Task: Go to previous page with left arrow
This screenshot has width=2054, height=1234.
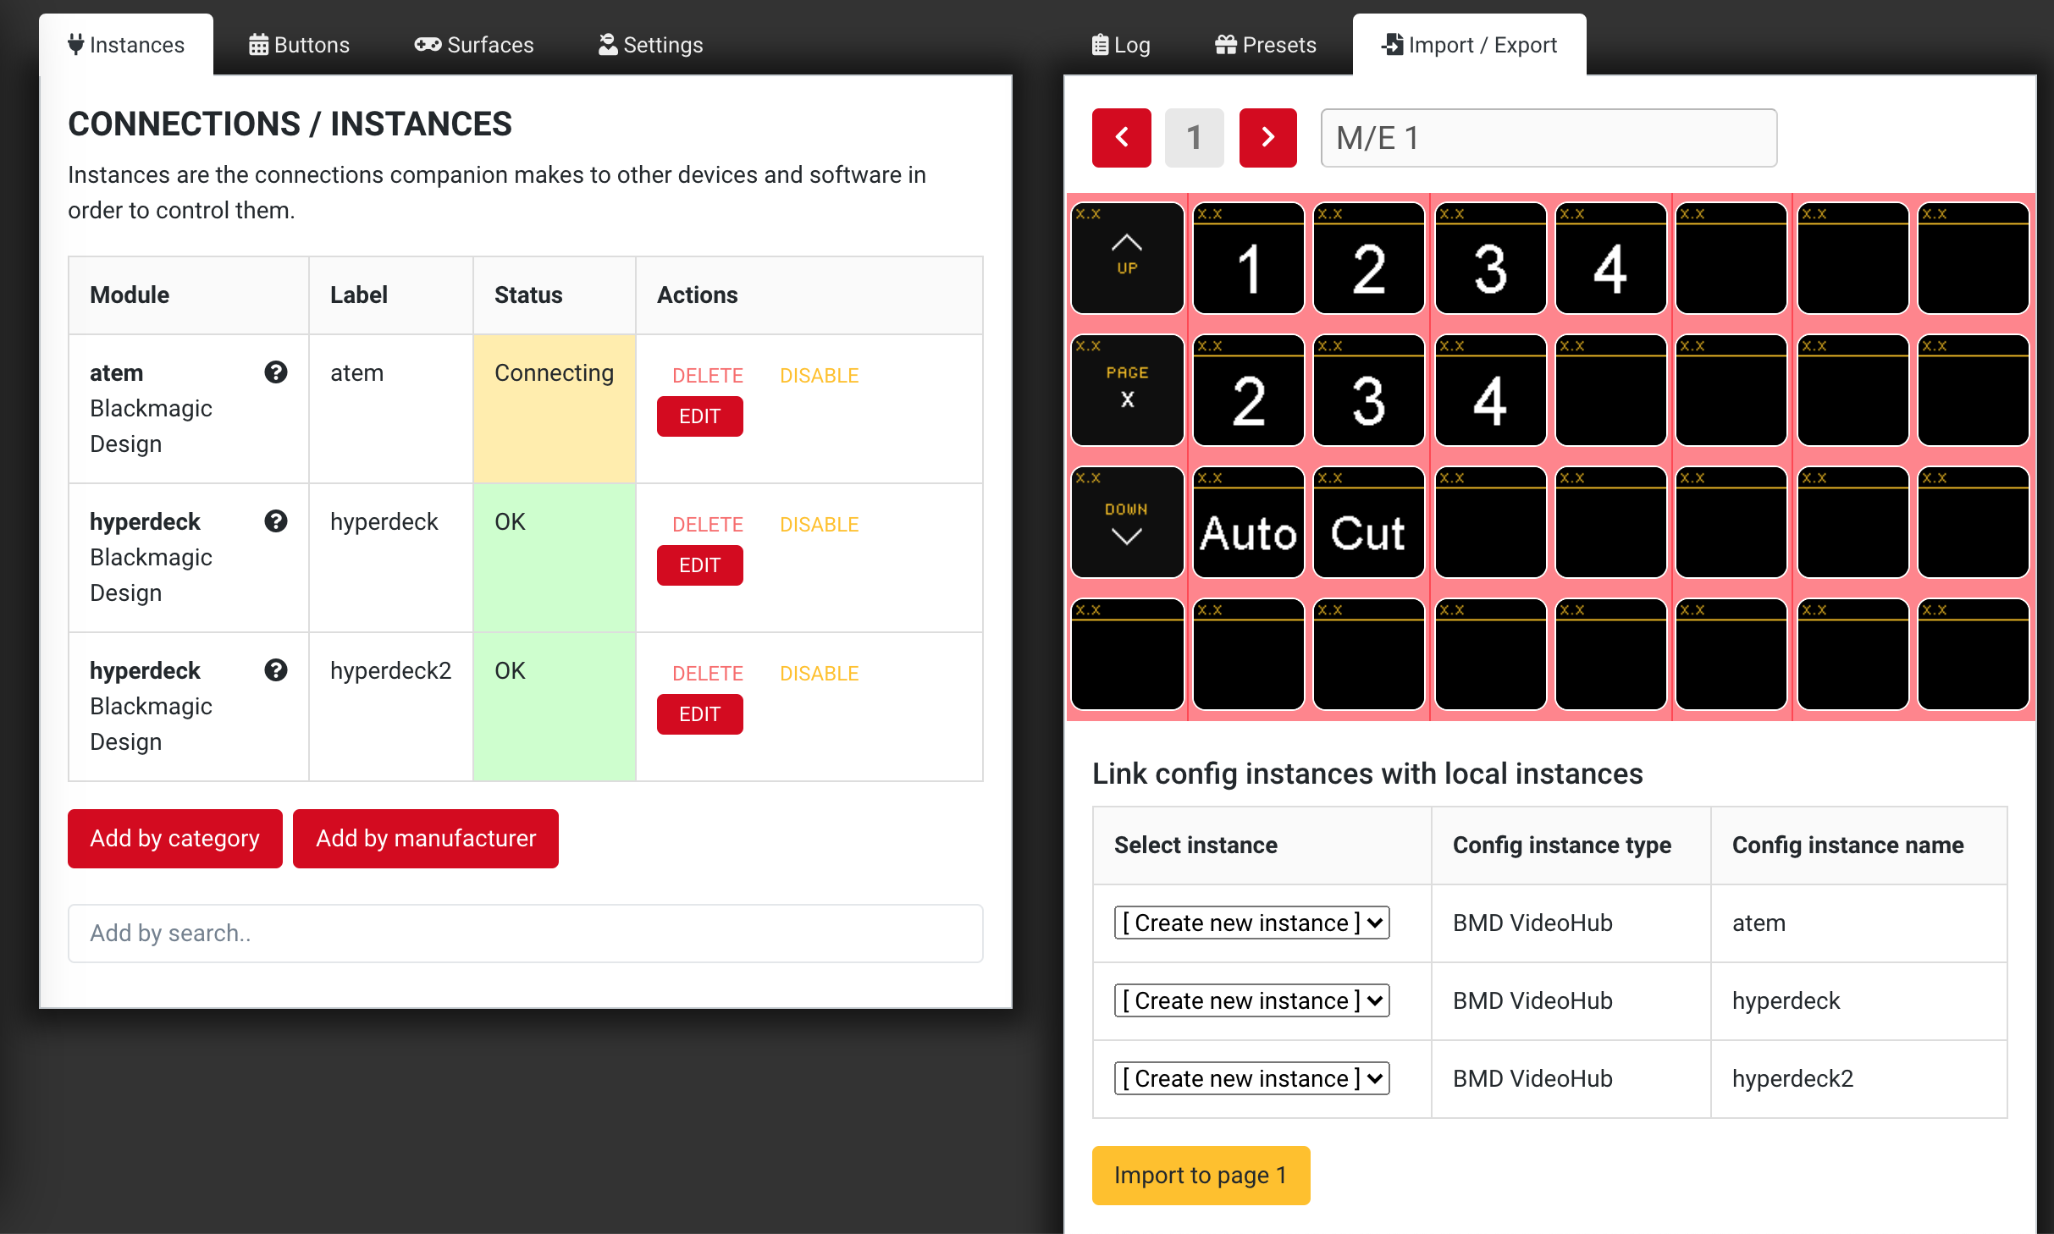Action: pos(1121,138)
